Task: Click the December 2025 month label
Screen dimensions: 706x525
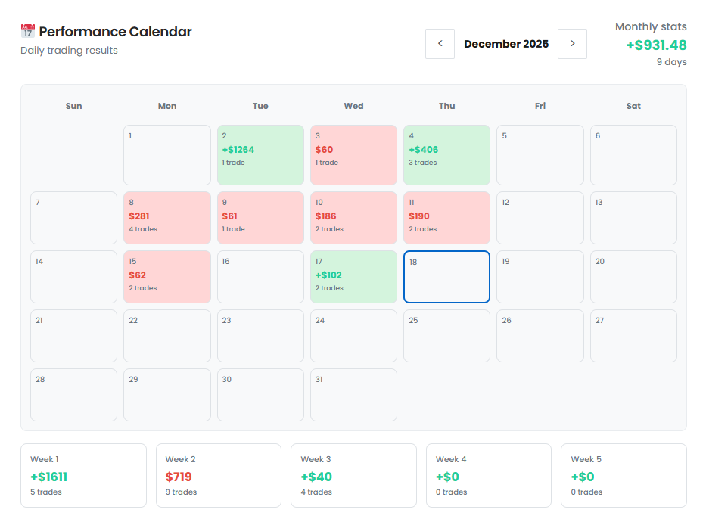Action: (506, 44)
